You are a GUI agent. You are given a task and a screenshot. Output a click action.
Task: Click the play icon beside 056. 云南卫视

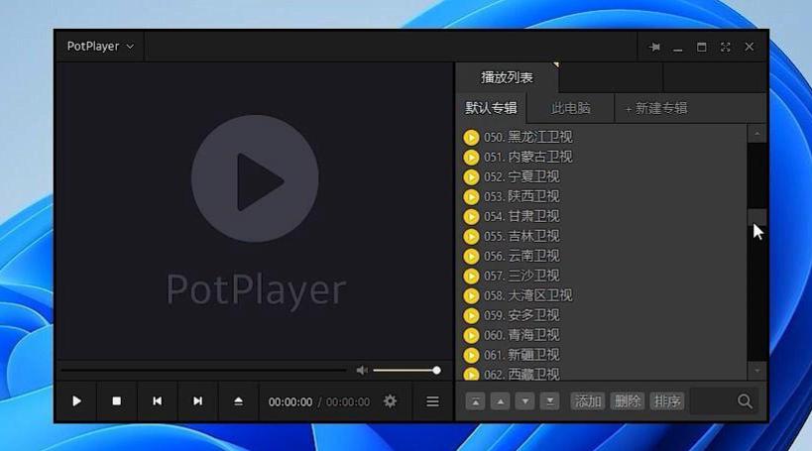click(471, 257)
